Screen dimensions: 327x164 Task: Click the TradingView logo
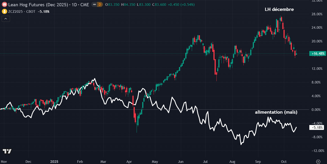tap(7, 151)
